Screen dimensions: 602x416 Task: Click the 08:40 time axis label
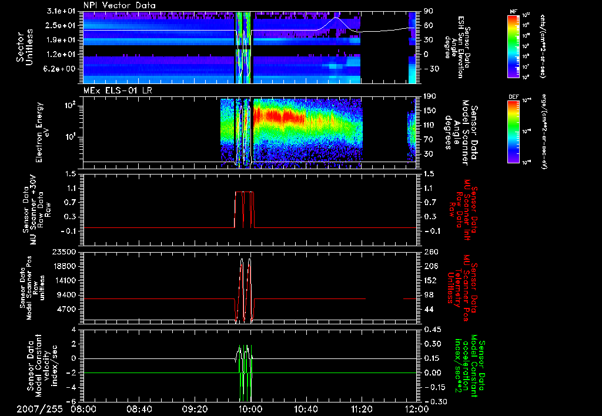[x=139, y=409]
